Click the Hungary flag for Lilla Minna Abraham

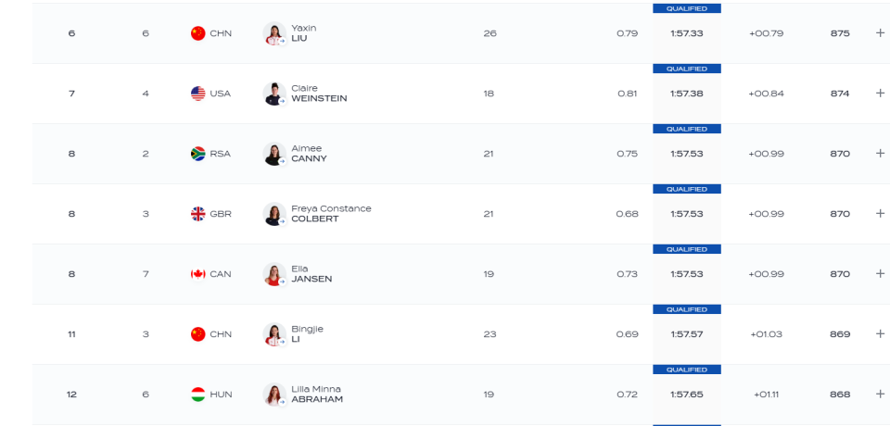[197, 395]
